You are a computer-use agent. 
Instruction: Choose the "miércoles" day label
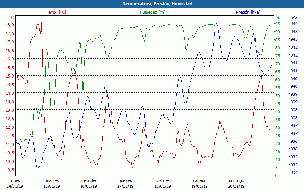89,180
